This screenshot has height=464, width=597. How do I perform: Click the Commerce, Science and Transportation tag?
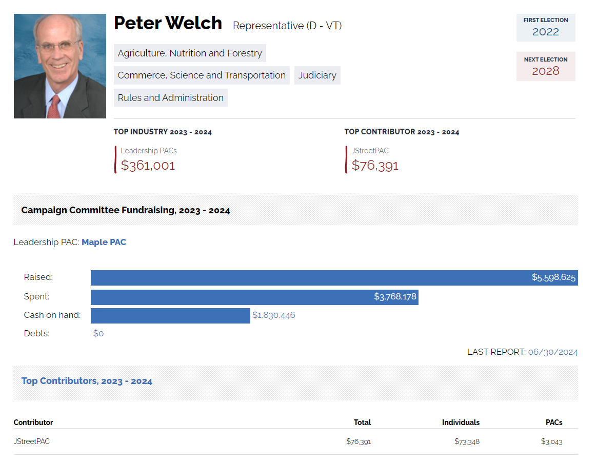click(x=202, y=75)
